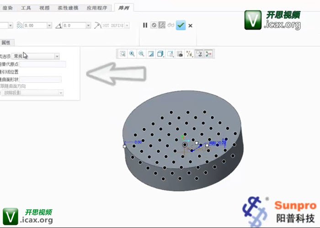Click the dotted spacing icon beside 0.00
This screenshot has width=320, height=228.
click(20, 26)
